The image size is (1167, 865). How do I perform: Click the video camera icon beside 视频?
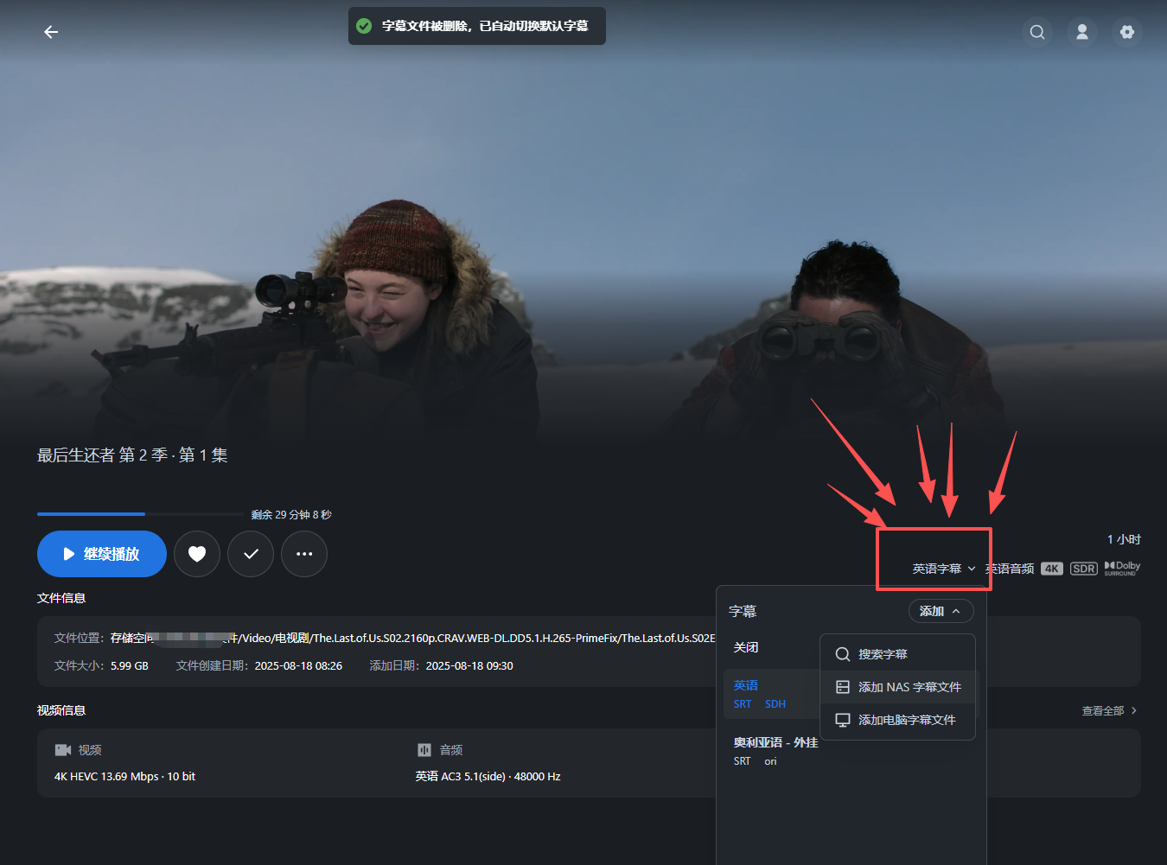(x=63, y=750)
